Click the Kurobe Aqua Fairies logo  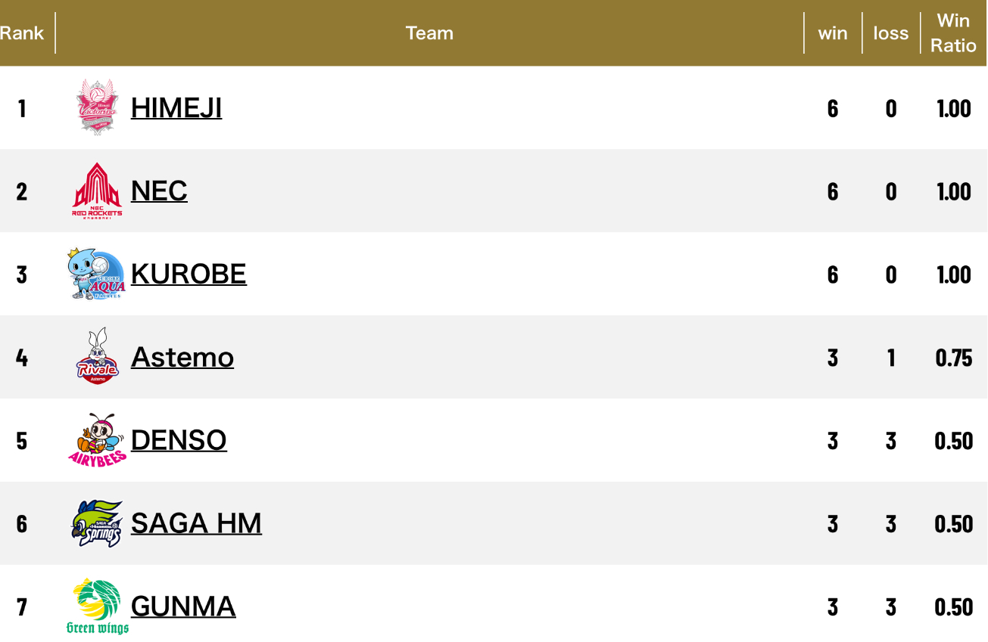point(96,274)
